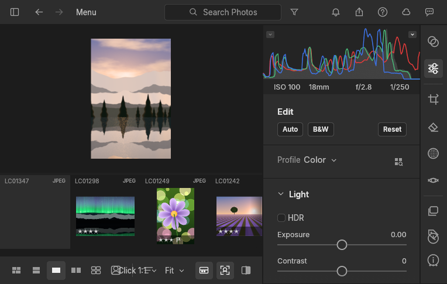447x284 pixels.
Task: Open the keyword tag activity icon
Action: pos(433,237)
